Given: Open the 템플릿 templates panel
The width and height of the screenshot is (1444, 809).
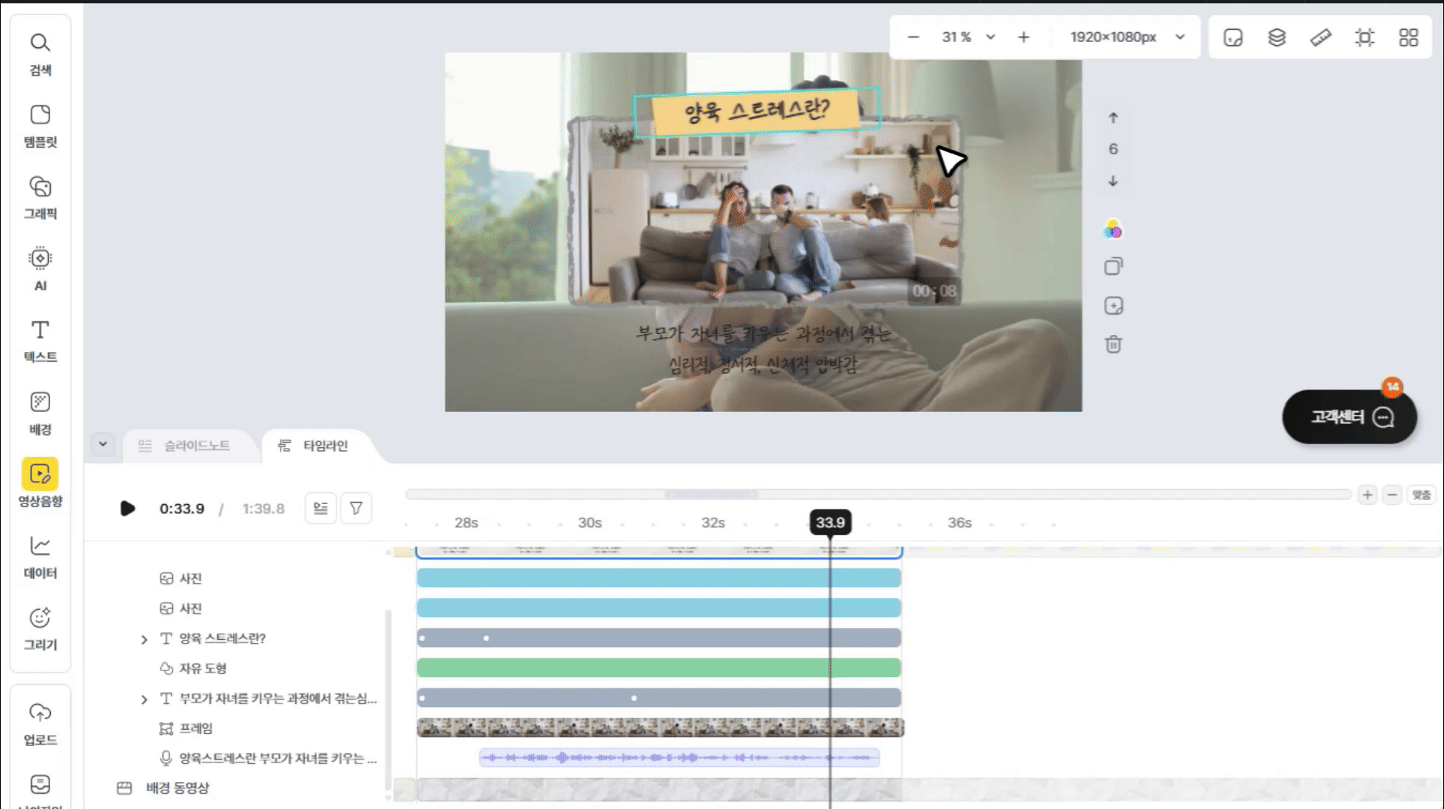Looking at the screenshot, I should 40,125.
